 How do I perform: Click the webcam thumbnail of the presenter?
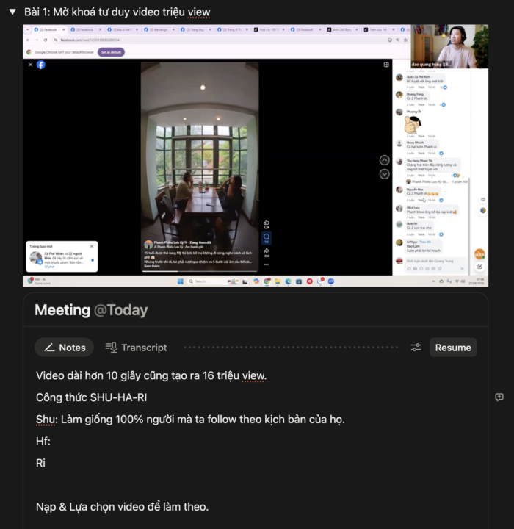pyautogui.click(x=449, y=46)
